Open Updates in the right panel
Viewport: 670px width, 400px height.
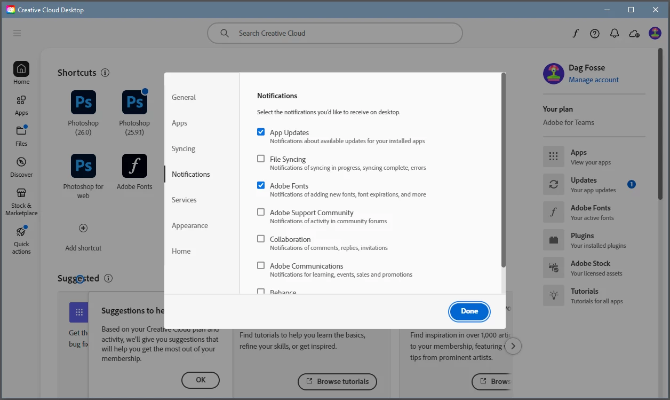tap(594, 185)
